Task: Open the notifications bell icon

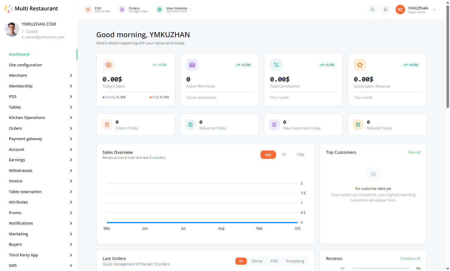Action: [x=385, y=10]
